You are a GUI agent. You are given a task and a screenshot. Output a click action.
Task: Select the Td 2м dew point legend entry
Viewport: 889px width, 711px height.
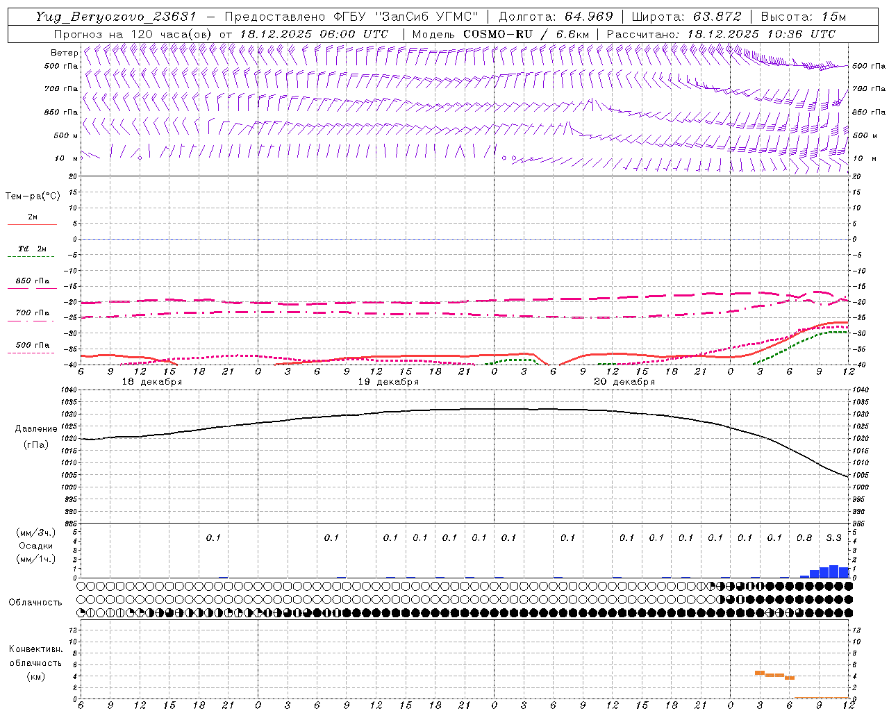tap(33, 249)
